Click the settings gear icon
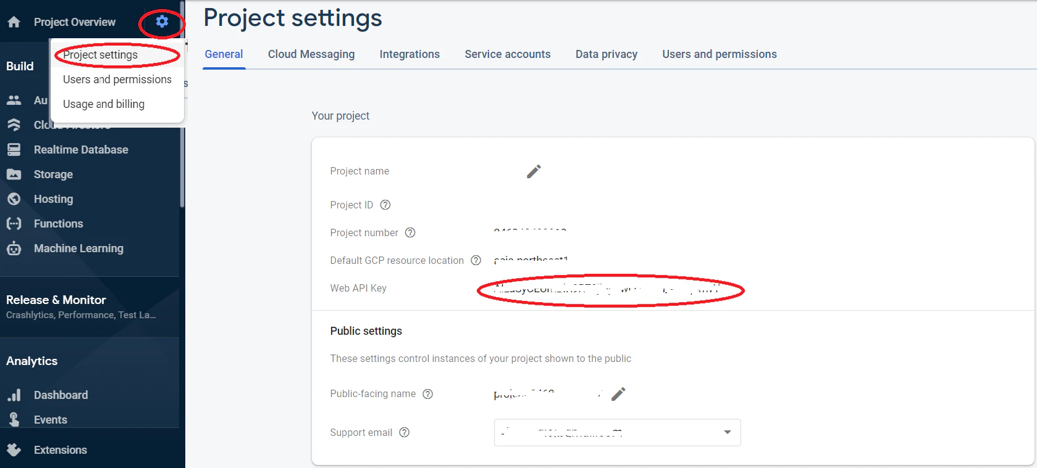The height and width of the screenshot is (468, 1037). tap(162, 22)
